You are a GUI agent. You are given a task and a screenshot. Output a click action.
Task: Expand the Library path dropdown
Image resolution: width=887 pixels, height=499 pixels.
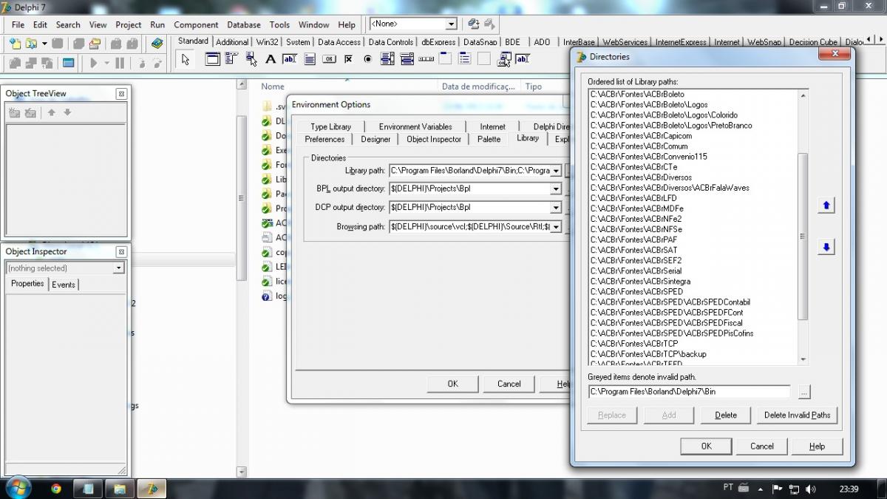pyautogui.click(x=556, y=170)
